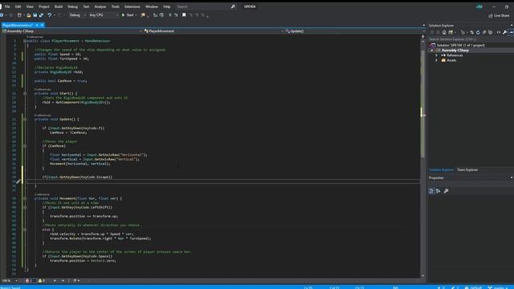Select the Assets folder in Solution Explorer

tap(451, 60)
